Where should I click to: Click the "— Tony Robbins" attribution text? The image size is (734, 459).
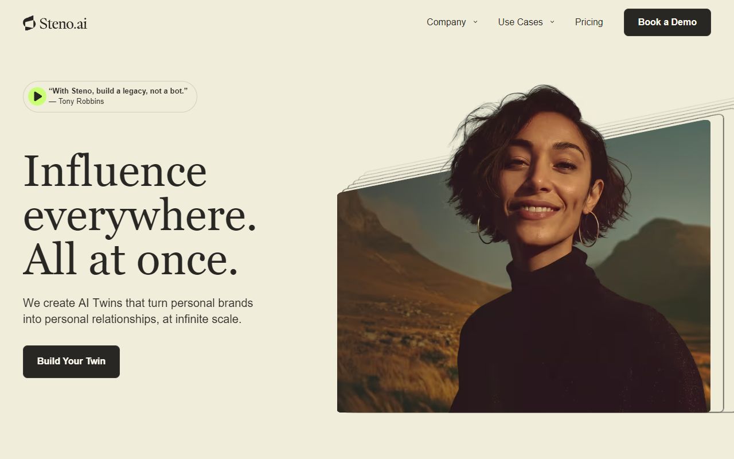pyautogui.click(x=76, y=102)
